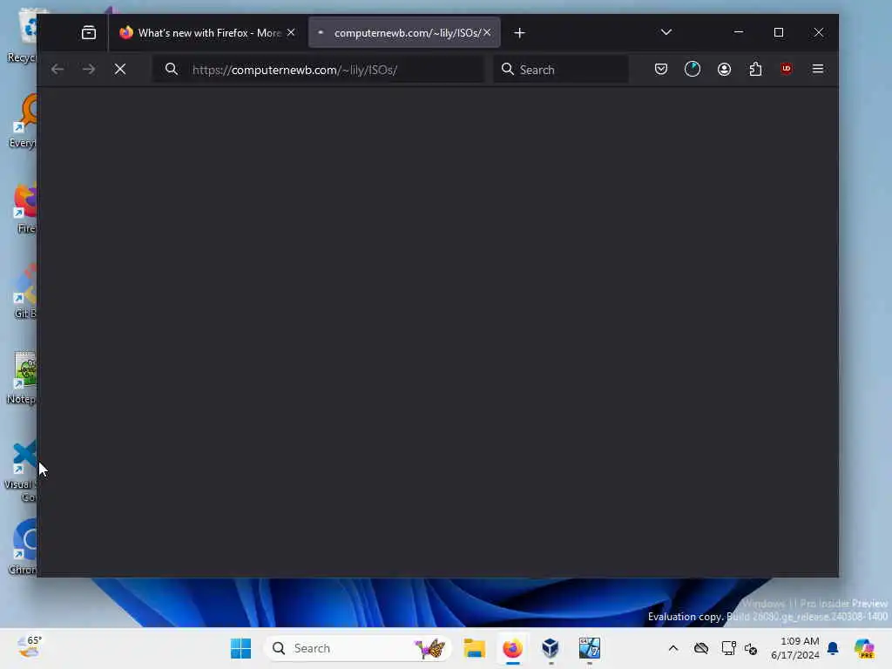Go back one page in Firefox
Viewport: 892px width, 669px height.
(x=57, y=70)
